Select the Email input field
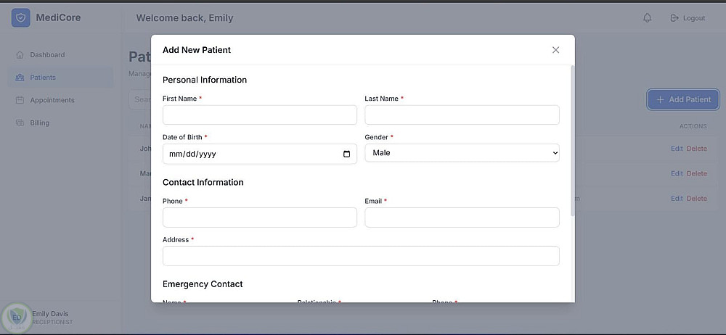The image size is (726, 335). coord(462,218)
